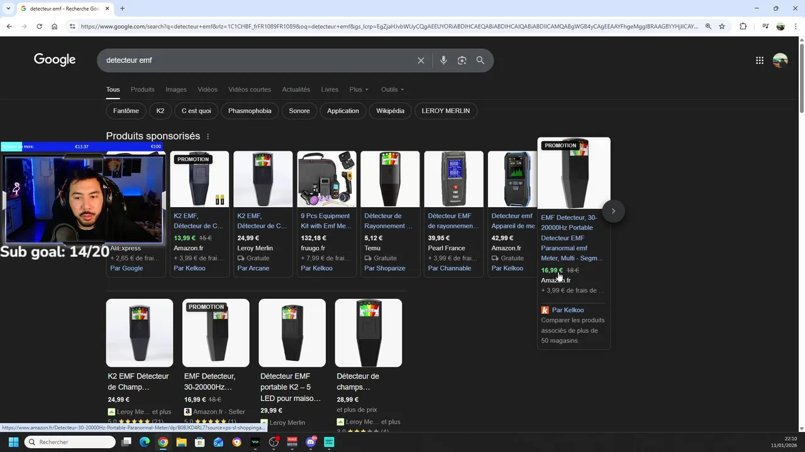Launch Microsoft Edge from taskbar
This screenshot has width=805, height=452.
pos(145,442)
